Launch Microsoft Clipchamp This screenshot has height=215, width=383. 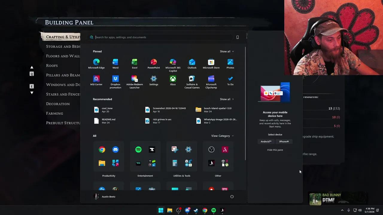point(211,82)
